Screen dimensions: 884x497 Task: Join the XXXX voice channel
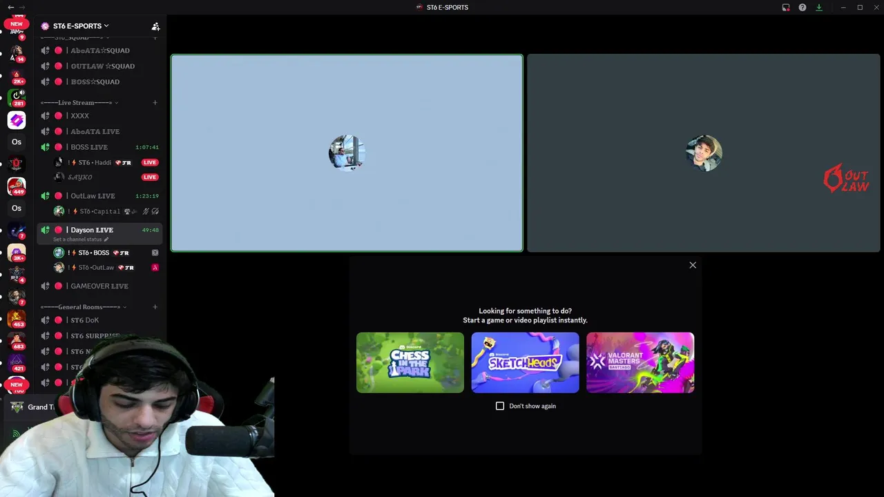99,116
